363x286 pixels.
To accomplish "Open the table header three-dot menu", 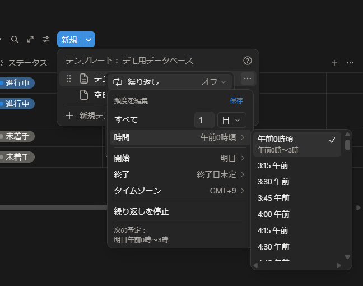I will [350, 63].
